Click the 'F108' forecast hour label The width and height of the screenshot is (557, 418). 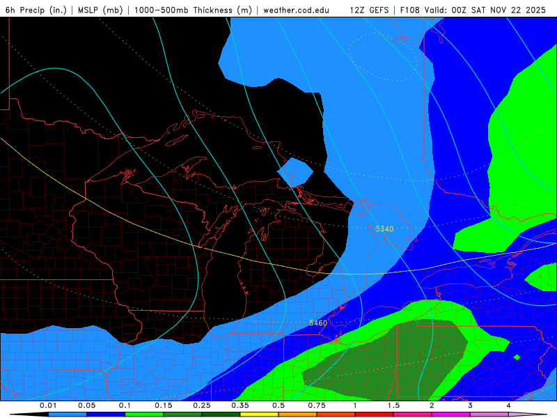point(410,10)
